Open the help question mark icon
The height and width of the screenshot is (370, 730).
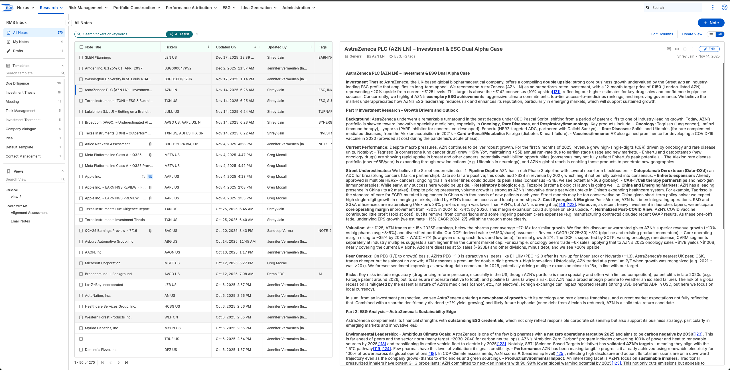(x=724, y=8)
